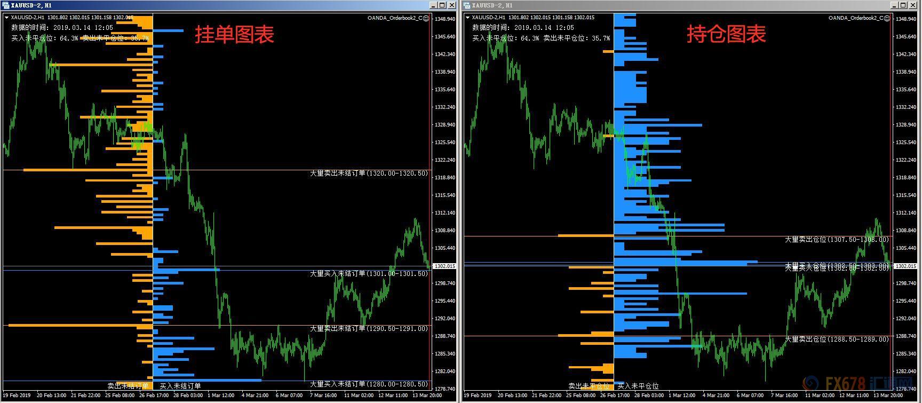Click the current price tag 1302.015 on right chart axis
922x403 pixels.
(906, 266)
